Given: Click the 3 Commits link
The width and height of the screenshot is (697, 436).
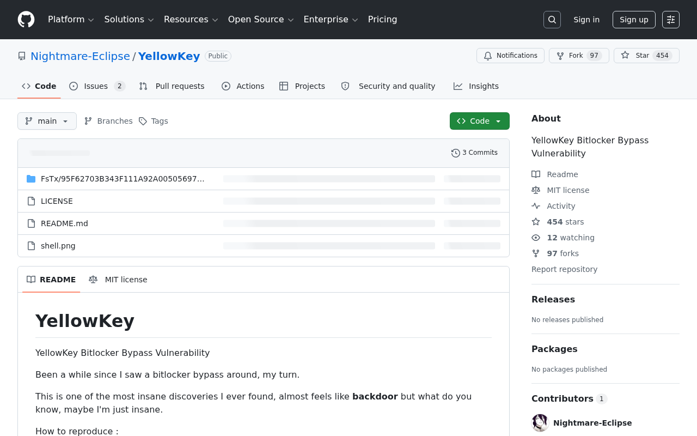Looking at the screenshot, I should click(x=475, y=153).
